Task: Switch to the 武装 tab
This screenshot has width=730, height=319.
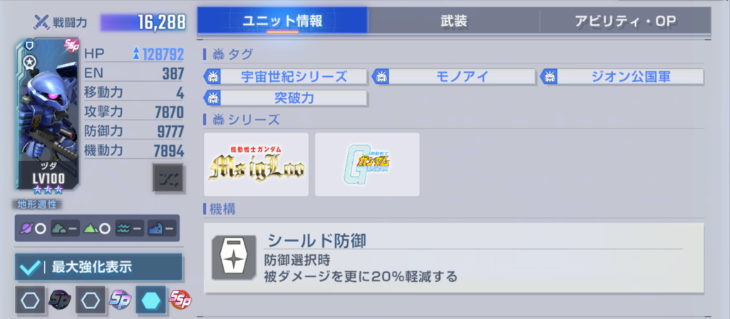Action: coord(453,21)
